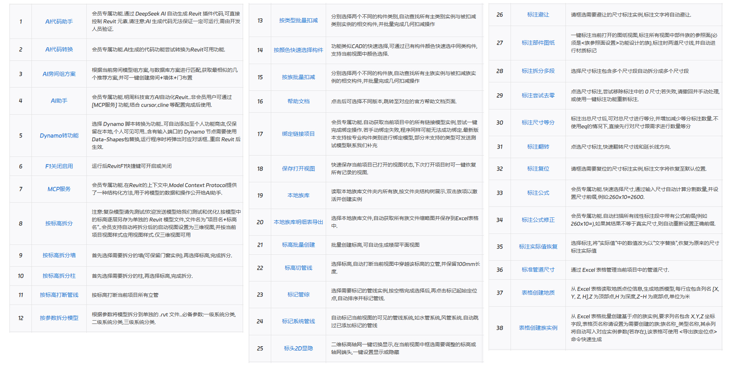Open the 标注公式修正 link

(538, 220)
